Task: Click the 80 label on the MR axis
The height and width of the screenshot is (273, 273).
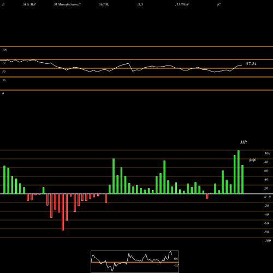Action: (266, 162)
